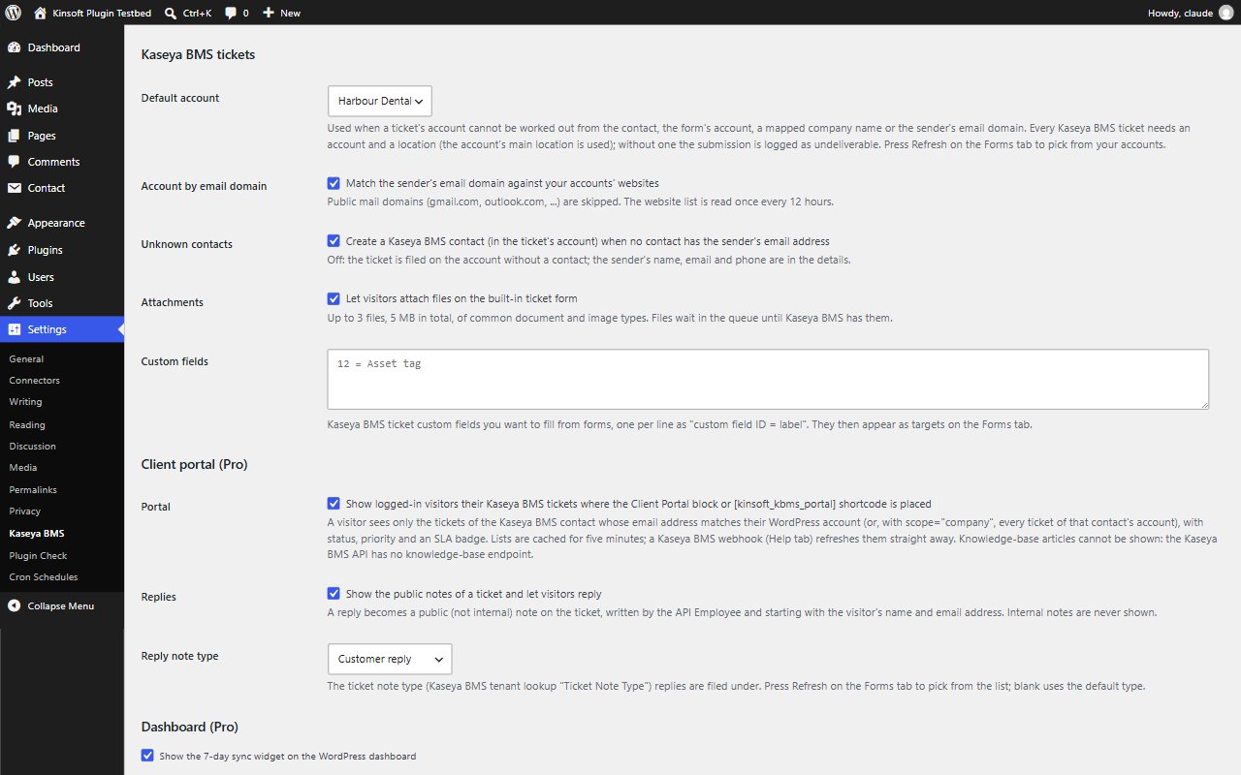Click the Comments speech bubble sidebar icon
The height and width of the screenshot is (775, 1241).
[15, 162]
